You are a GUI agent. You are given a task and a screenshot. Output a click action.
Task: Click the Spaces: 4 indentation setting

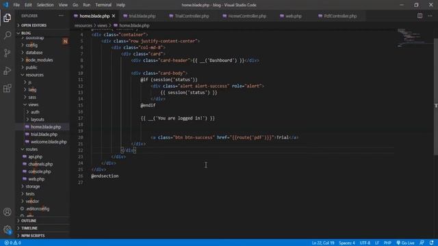coord(347,243)
